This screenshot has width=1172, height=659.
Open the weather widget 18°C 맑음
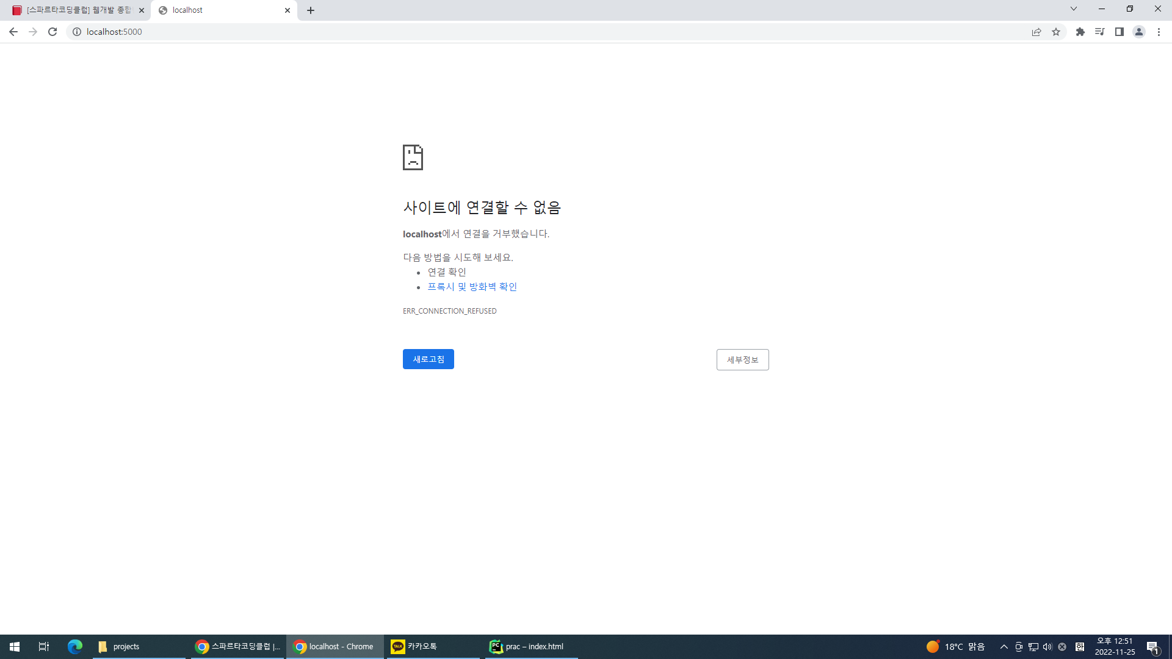tap(955, 647)
